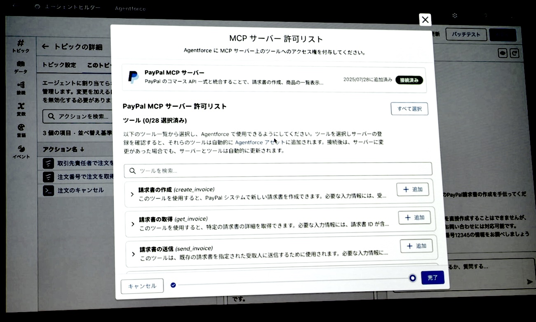The height and width of the screenshot is (322, 536).
Task: Click the エージェントビルダー app icon in header
Action: (38, 7)
